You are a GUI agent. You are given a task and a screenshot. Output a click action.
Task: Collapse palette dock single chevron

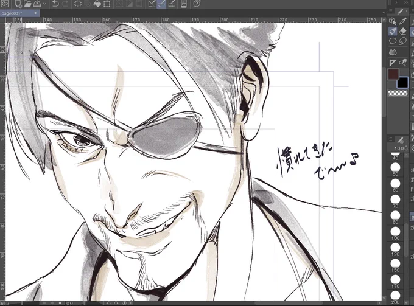point(396,2)
